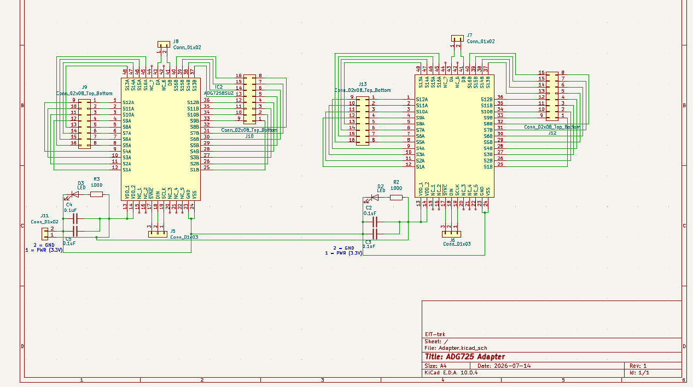Click the GND/PWR note beside J11
The height and width of the screenshot is (387, 693).
[x=44, y=247]
